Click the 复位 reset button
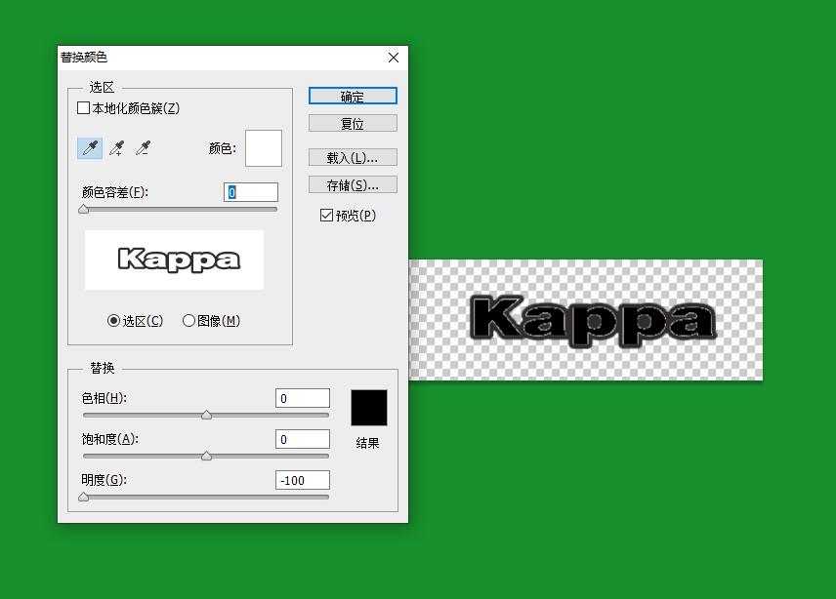Viewport: 836px width, 599px height. point(353,124)
